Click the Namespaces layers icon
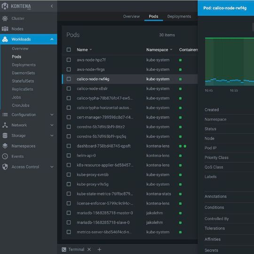Screen dimensions: 254x254 point(5,146)
